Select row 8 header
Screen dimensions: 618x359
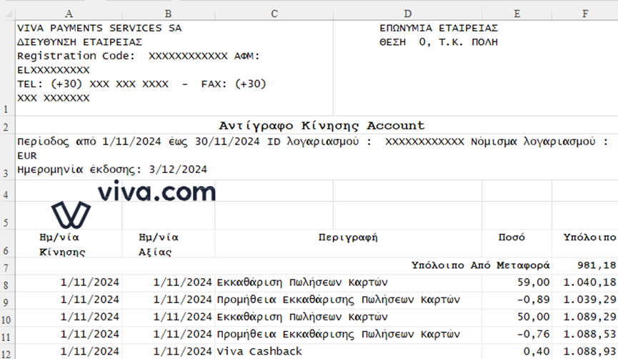[7, 284]
